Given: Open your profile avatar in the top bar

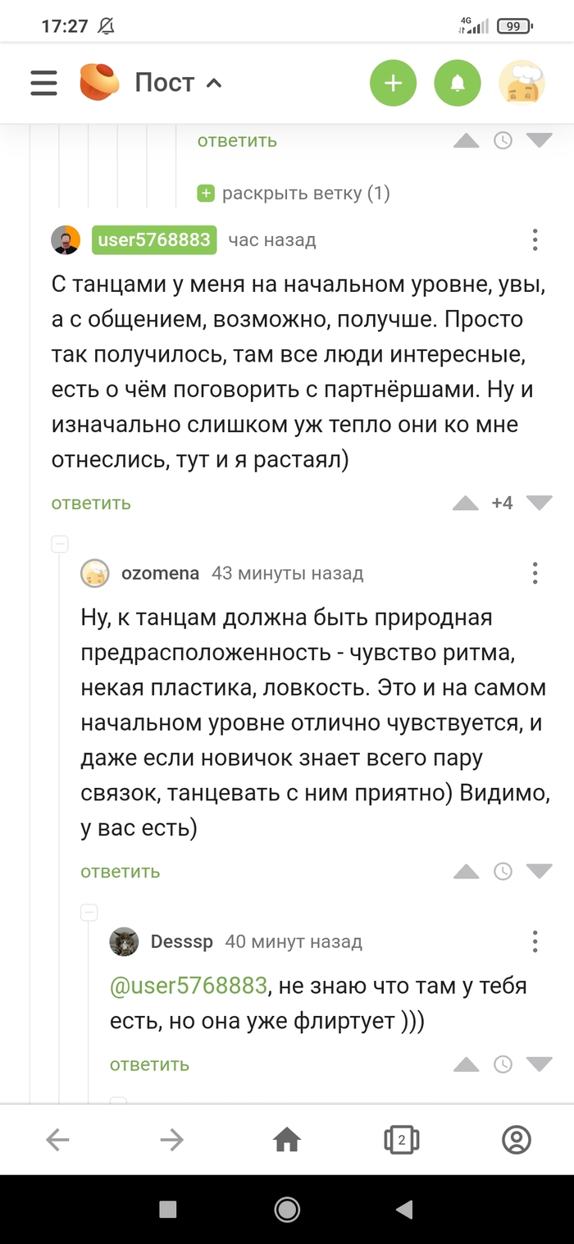Looking at the screenshot, I should point(522,83).
